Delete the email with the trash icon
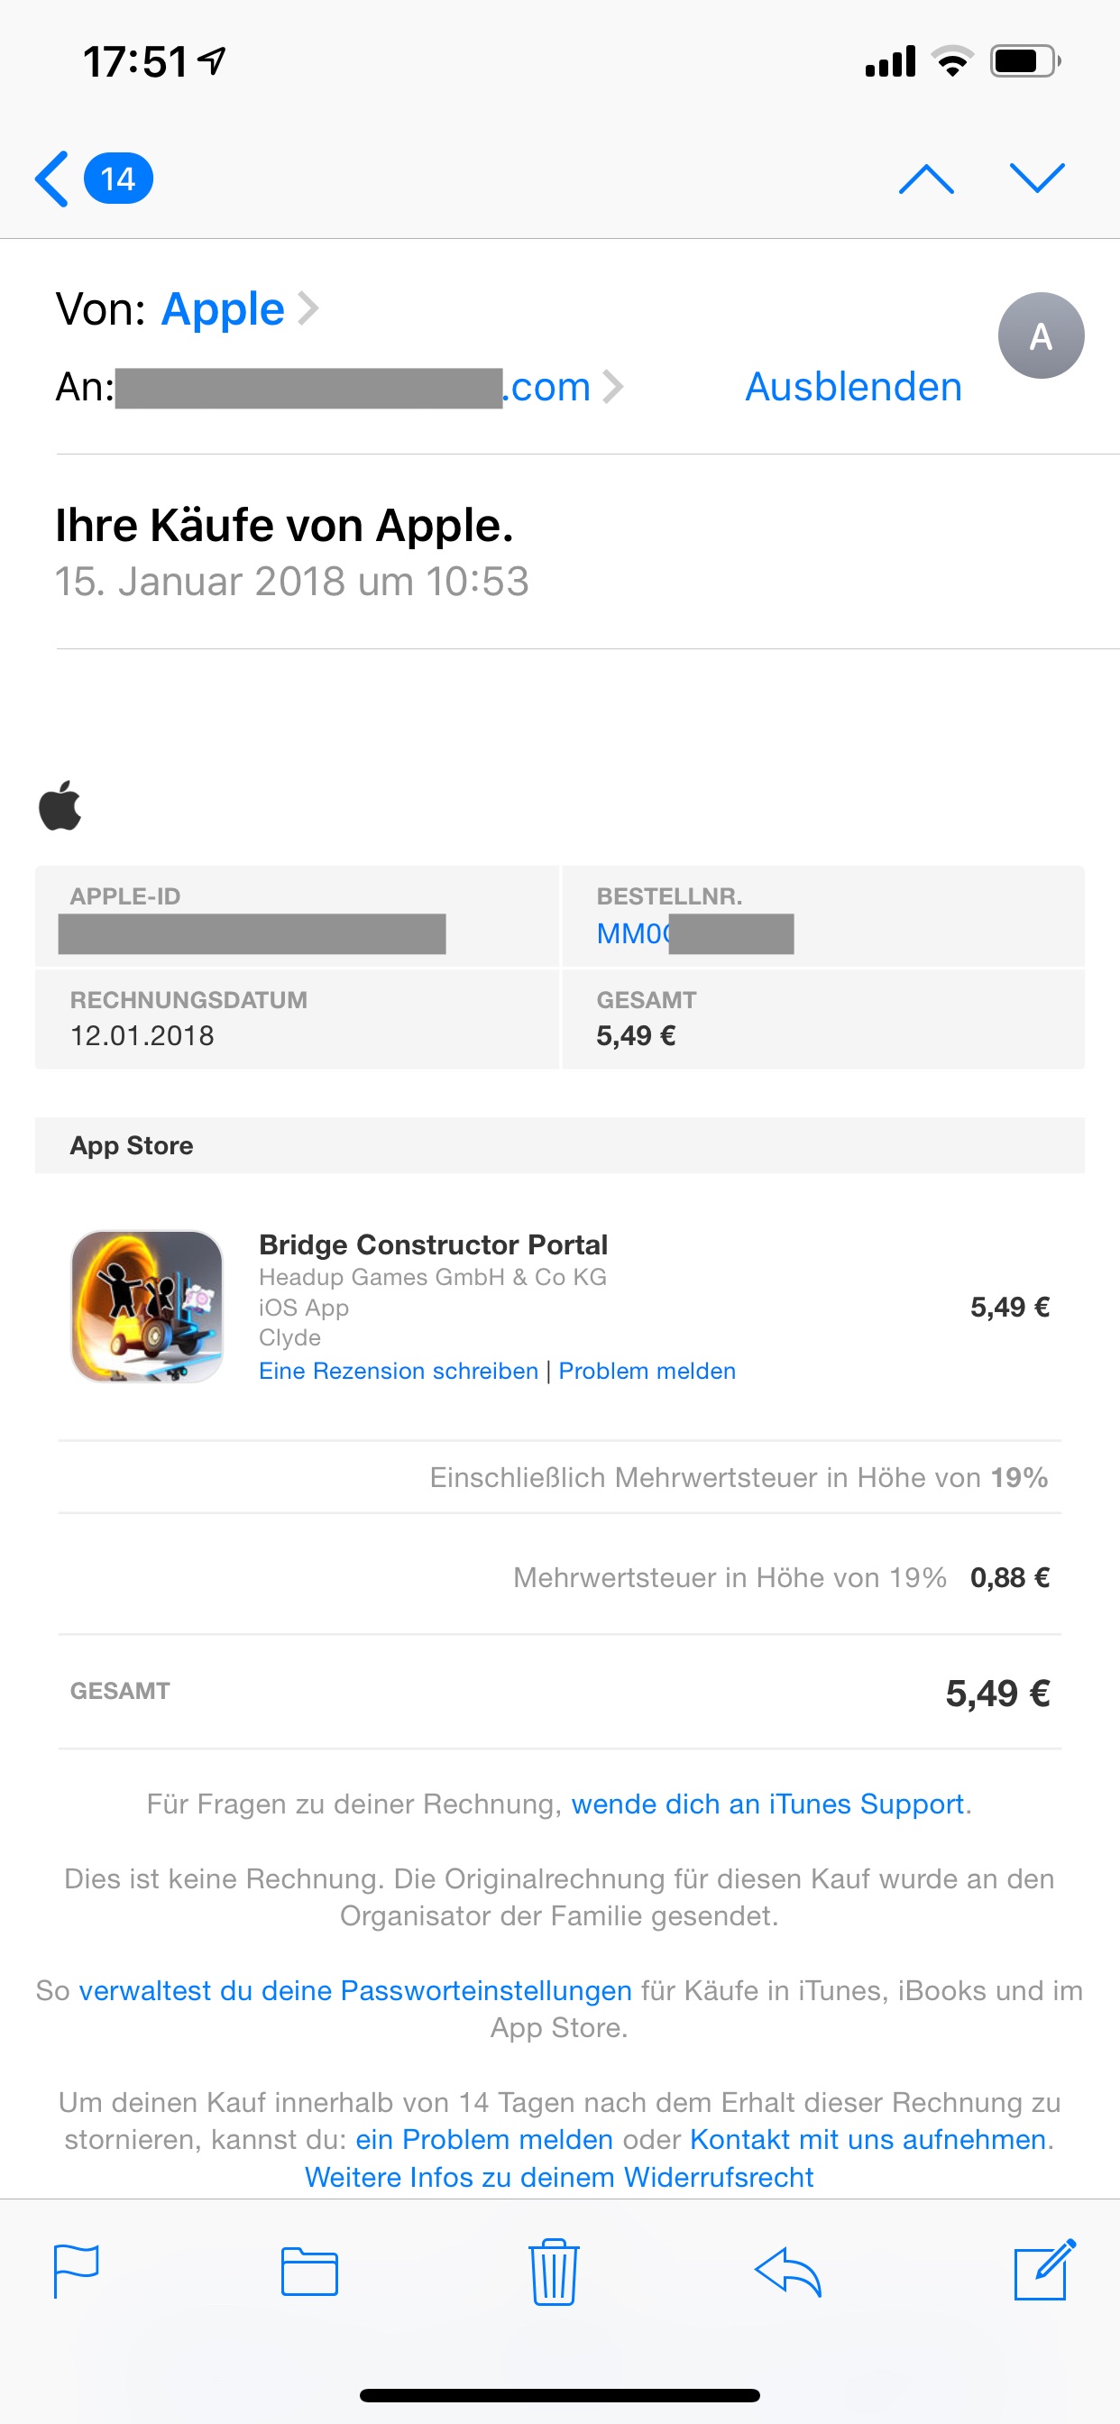The width and height of the screenshot is (1120, 2424). click(x=554, y=2272)
